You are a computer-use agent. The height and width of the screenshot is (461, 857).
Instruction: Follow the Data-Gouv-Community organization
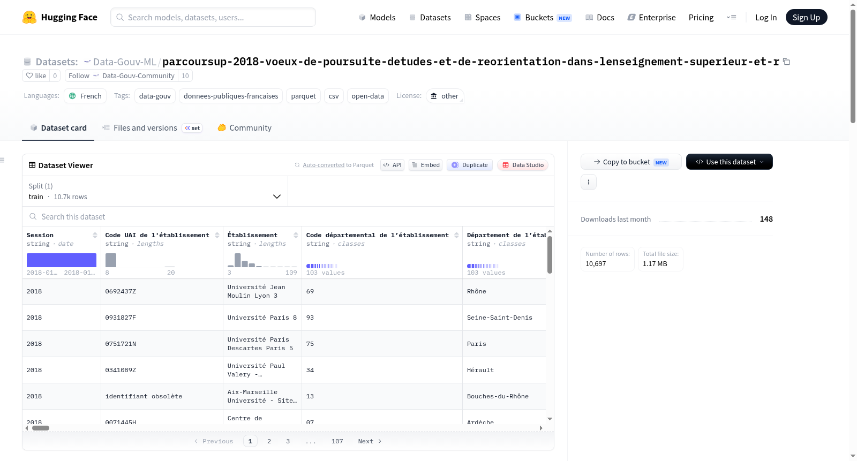tap(122, 75)
